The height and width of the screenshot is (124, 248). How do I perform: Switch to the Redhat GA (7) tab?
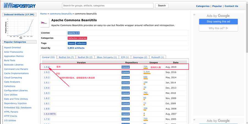point(66,57)
